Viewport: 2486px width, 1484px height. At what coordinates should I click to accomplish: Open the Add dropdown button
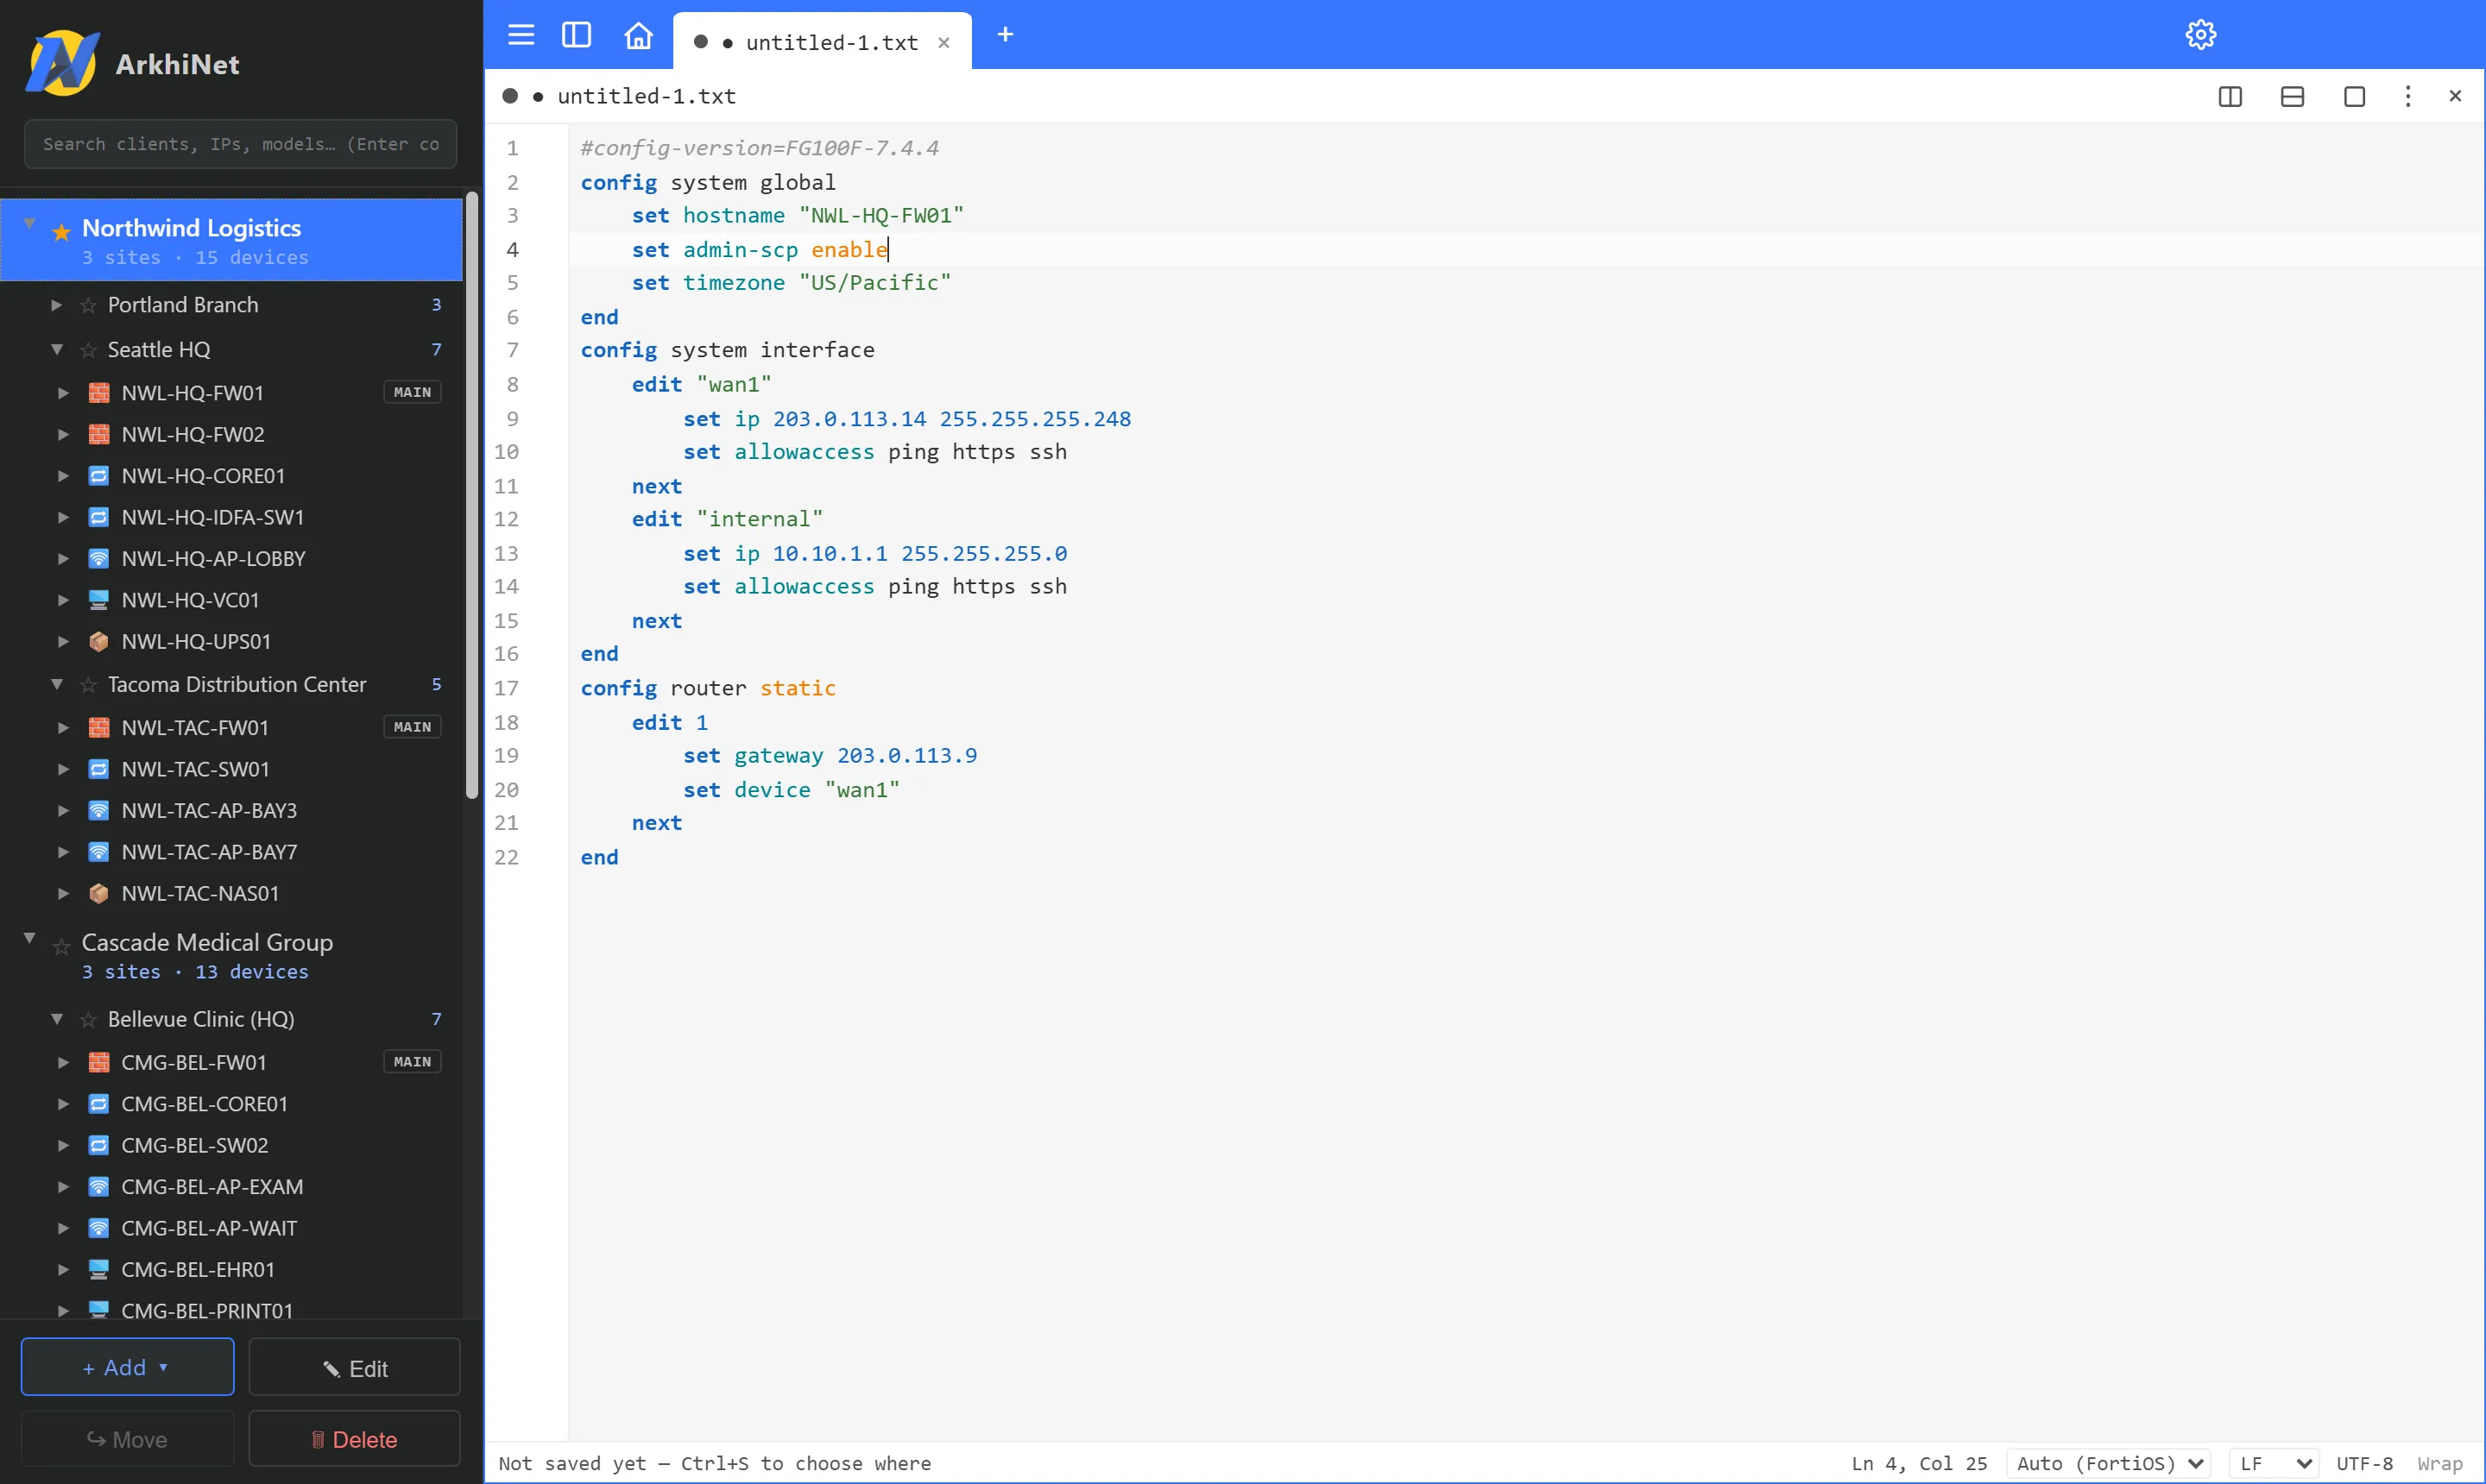click(x=127, y=1367)
